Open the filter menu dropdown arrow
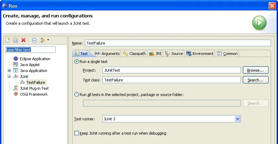 pyautogui.click(x=48, y=40)
